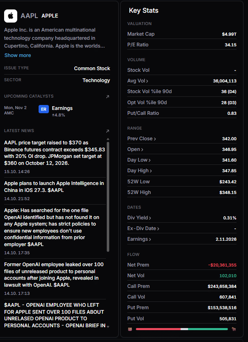Expand the Avg Vol chevron
The width and height of the screenshot is (248, 342).
[147, 81]
